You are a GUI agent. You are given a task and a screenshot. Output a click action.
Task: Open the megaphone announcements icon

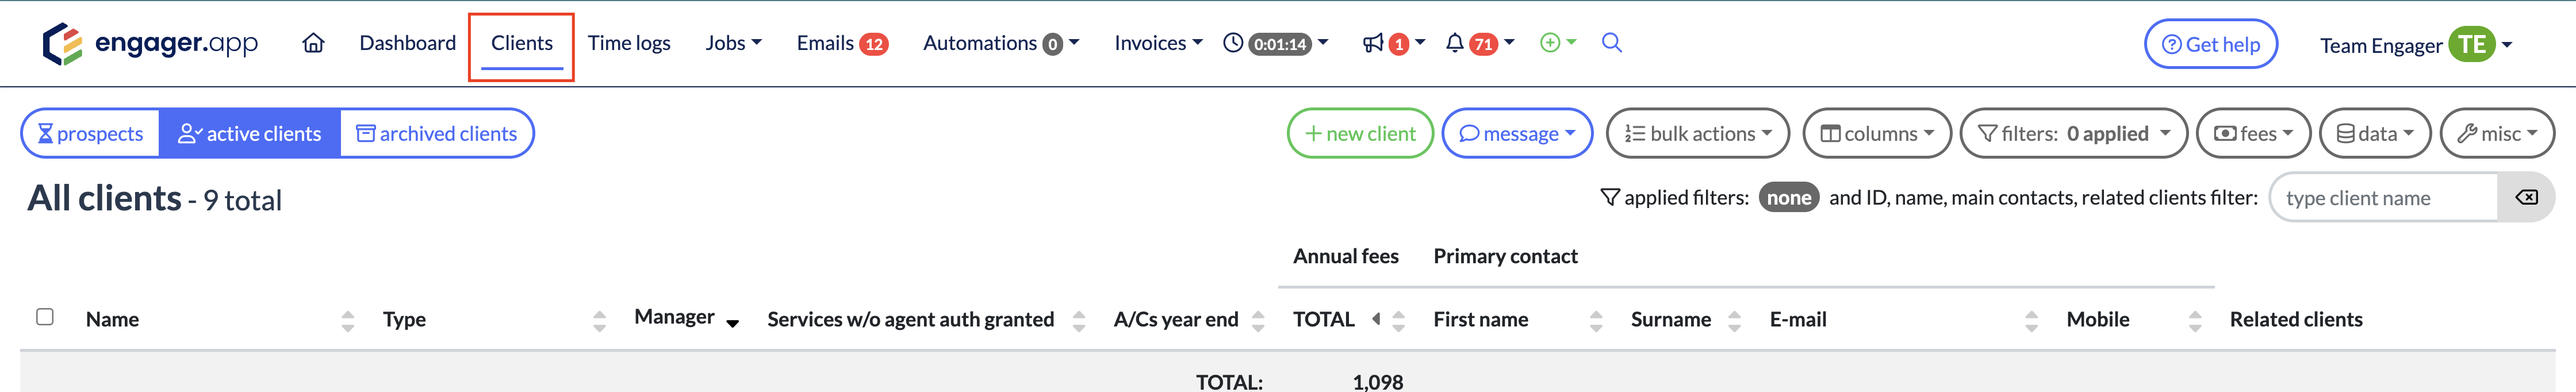pyautogui.click(x=1374, y=43)
